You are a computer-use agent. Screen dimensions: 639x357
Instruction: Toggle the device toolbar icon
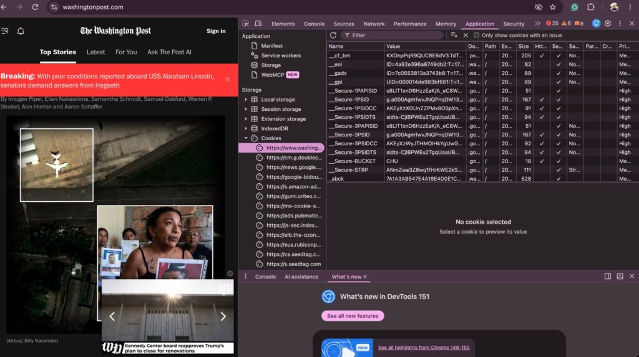pos(258,24)
